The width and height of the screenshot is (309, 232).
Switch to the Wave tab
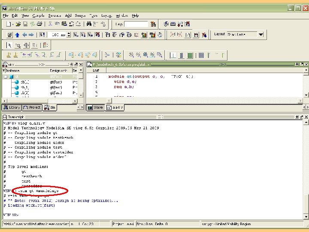click(95, 107)
